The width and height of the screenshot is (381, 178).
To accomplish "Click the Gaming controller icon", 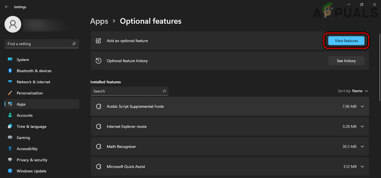I will tap(10, 138).
